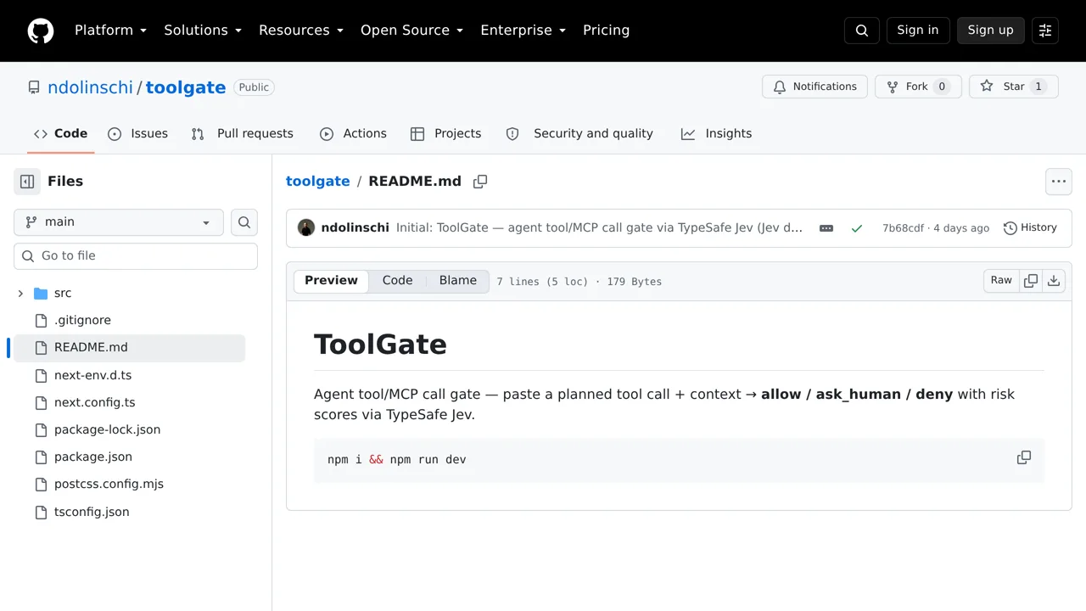The height and width of the screenshot is (611, 1086).
Task: Click the search files magnifier button
Action: coord(244,222)
